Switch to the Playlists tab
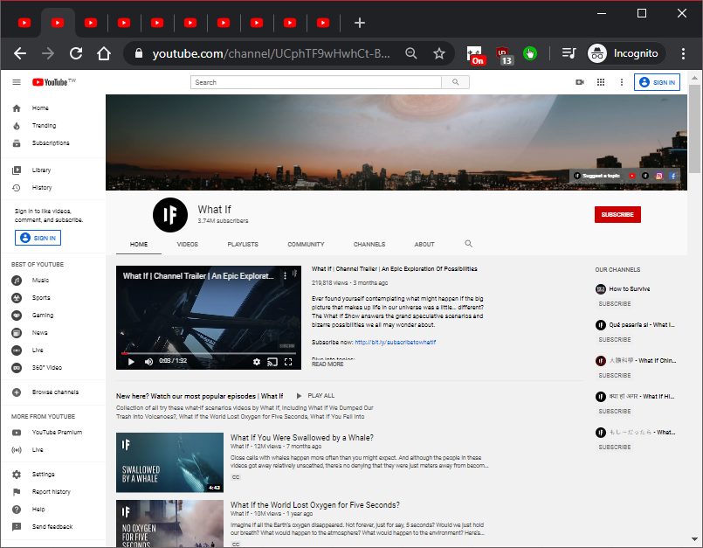The width and height of the screenshot is (703, 548). 243,244
